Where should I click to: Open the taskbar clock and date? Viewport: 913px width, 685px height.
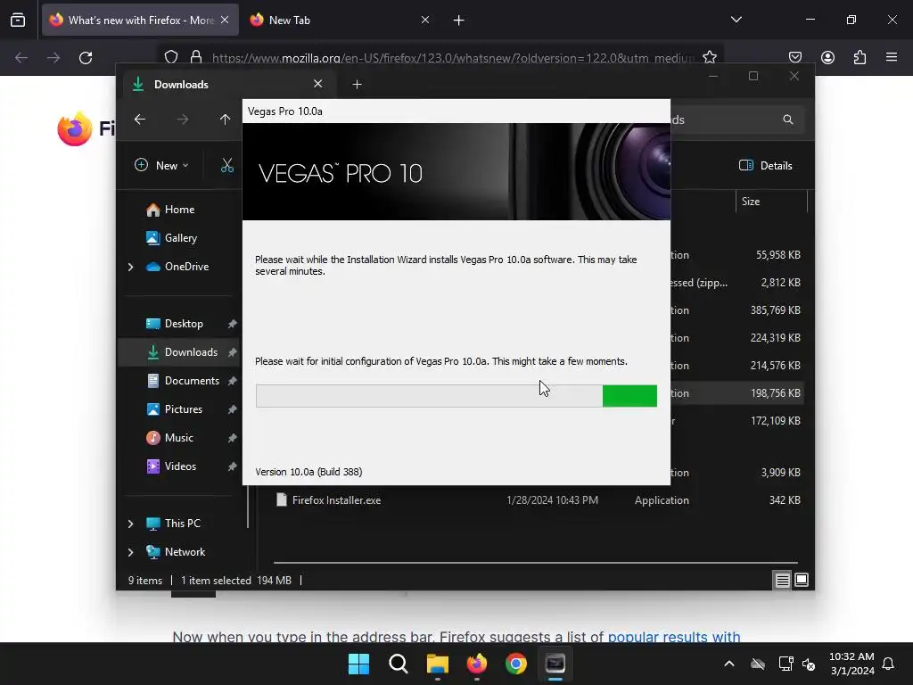click(851, 664)
